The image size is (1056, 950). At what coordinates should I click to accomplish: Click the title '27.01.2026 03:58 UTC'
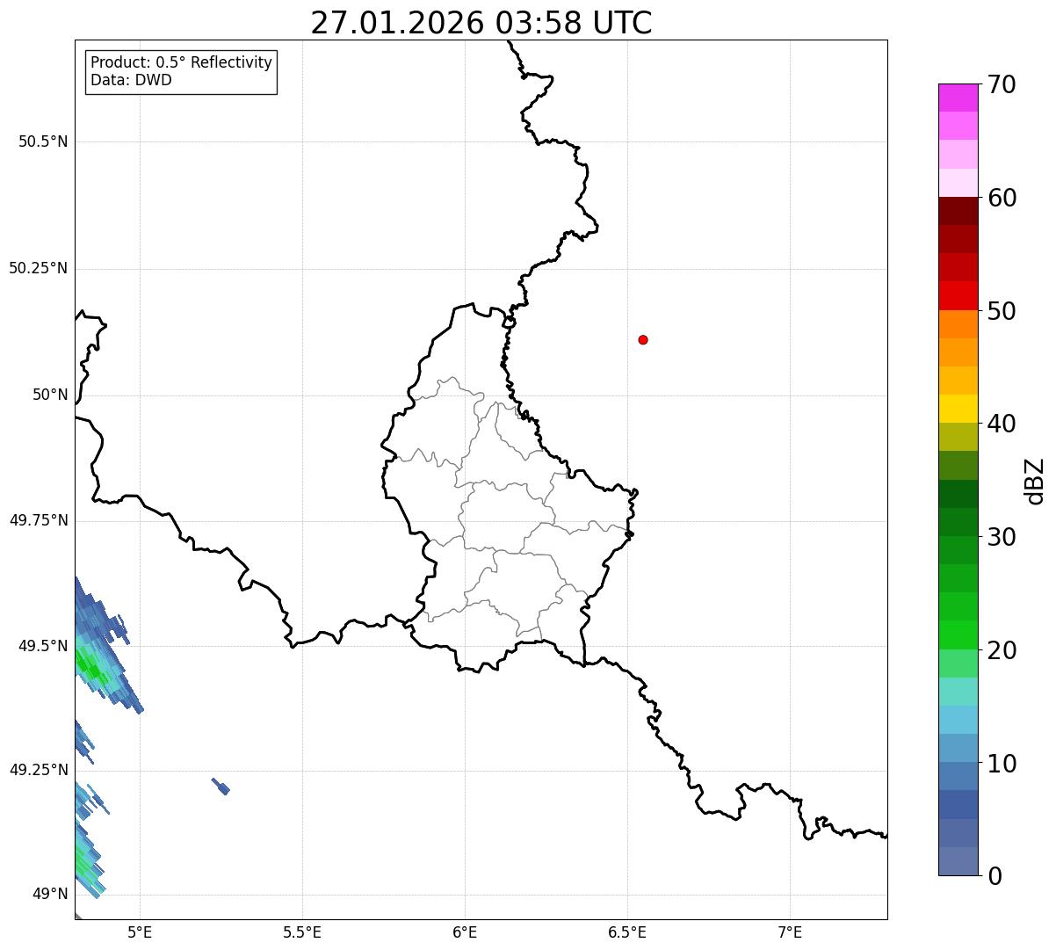click(481, 23)
